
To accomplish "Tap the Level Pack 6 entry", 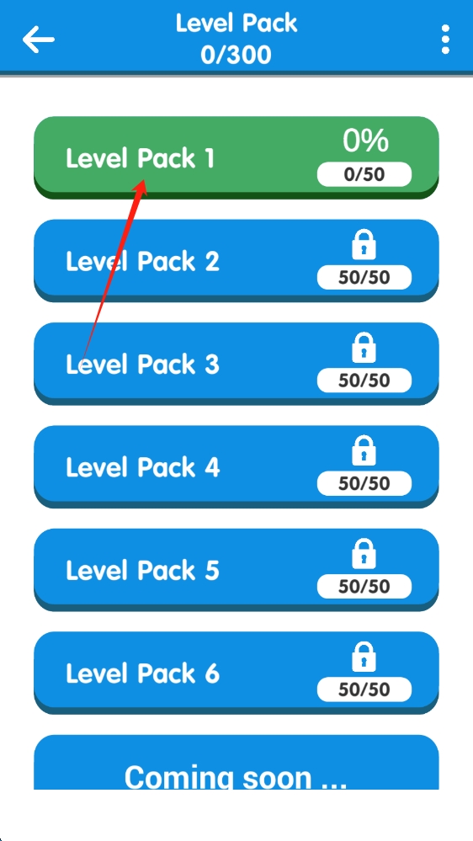I will click(236, 673).
